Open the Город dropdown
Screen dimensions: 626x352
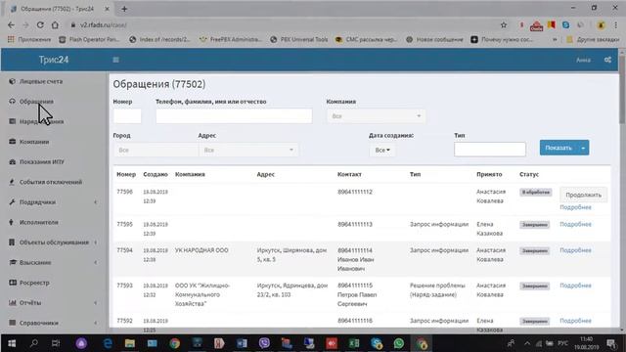(156, 150)
